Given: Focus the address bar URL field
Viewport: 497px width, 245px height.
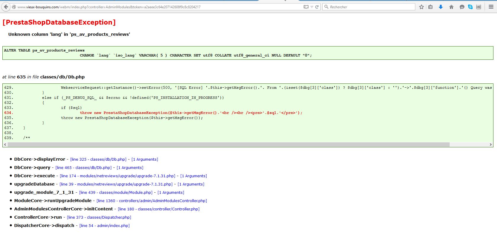Looking at the screenshot, I should pyautogui.click(x=160, y=7).
